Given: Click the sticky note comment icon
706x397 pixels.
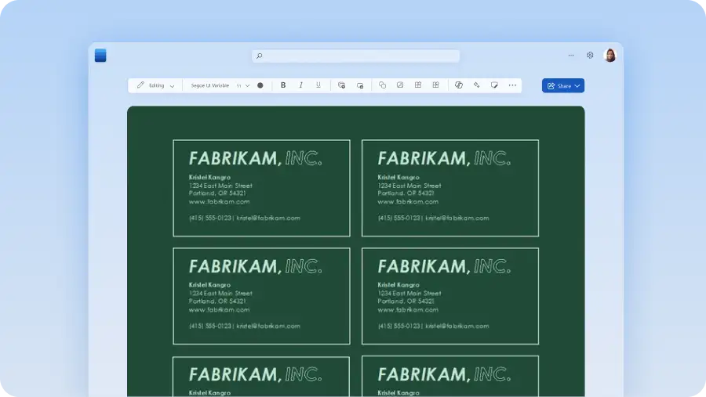Looking at the screenshot, I should pos(494,85).
